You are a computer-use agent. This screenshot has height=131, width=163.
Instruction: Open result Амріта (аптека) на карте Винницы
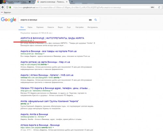click(x=45, y=62)
